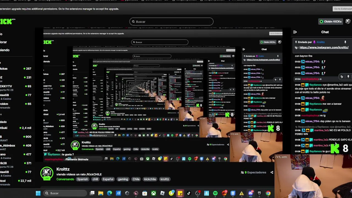The height and width of the screenshot is (198, 352).
Task: Open the Conversando category link
Action: point(65,179)
